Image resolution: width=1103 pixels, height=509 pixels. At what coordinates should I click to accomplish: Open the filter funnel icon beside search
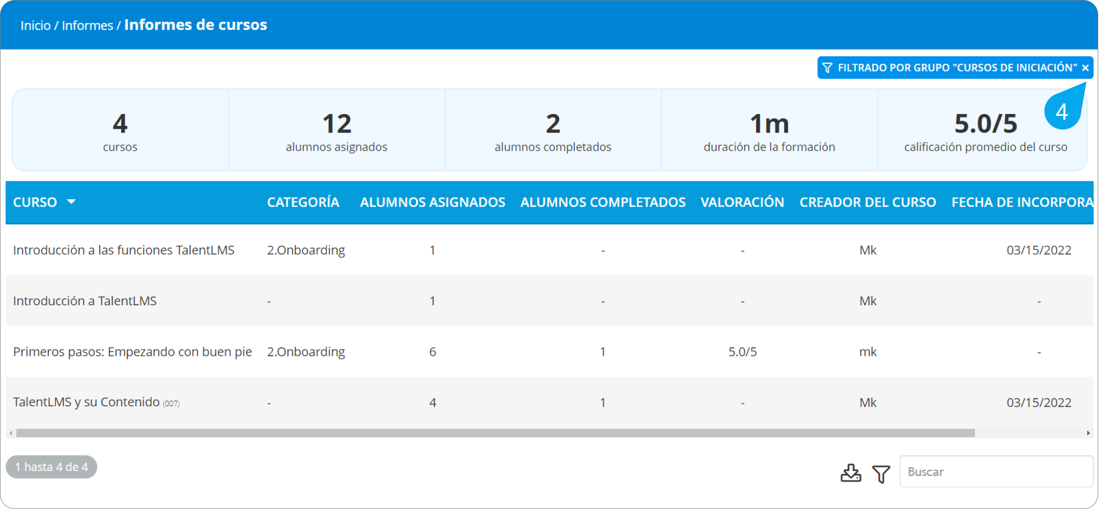click(881, 474)
